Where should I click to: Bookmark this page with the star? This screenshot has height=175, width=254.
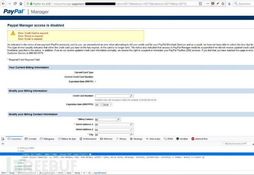[223, 4]
